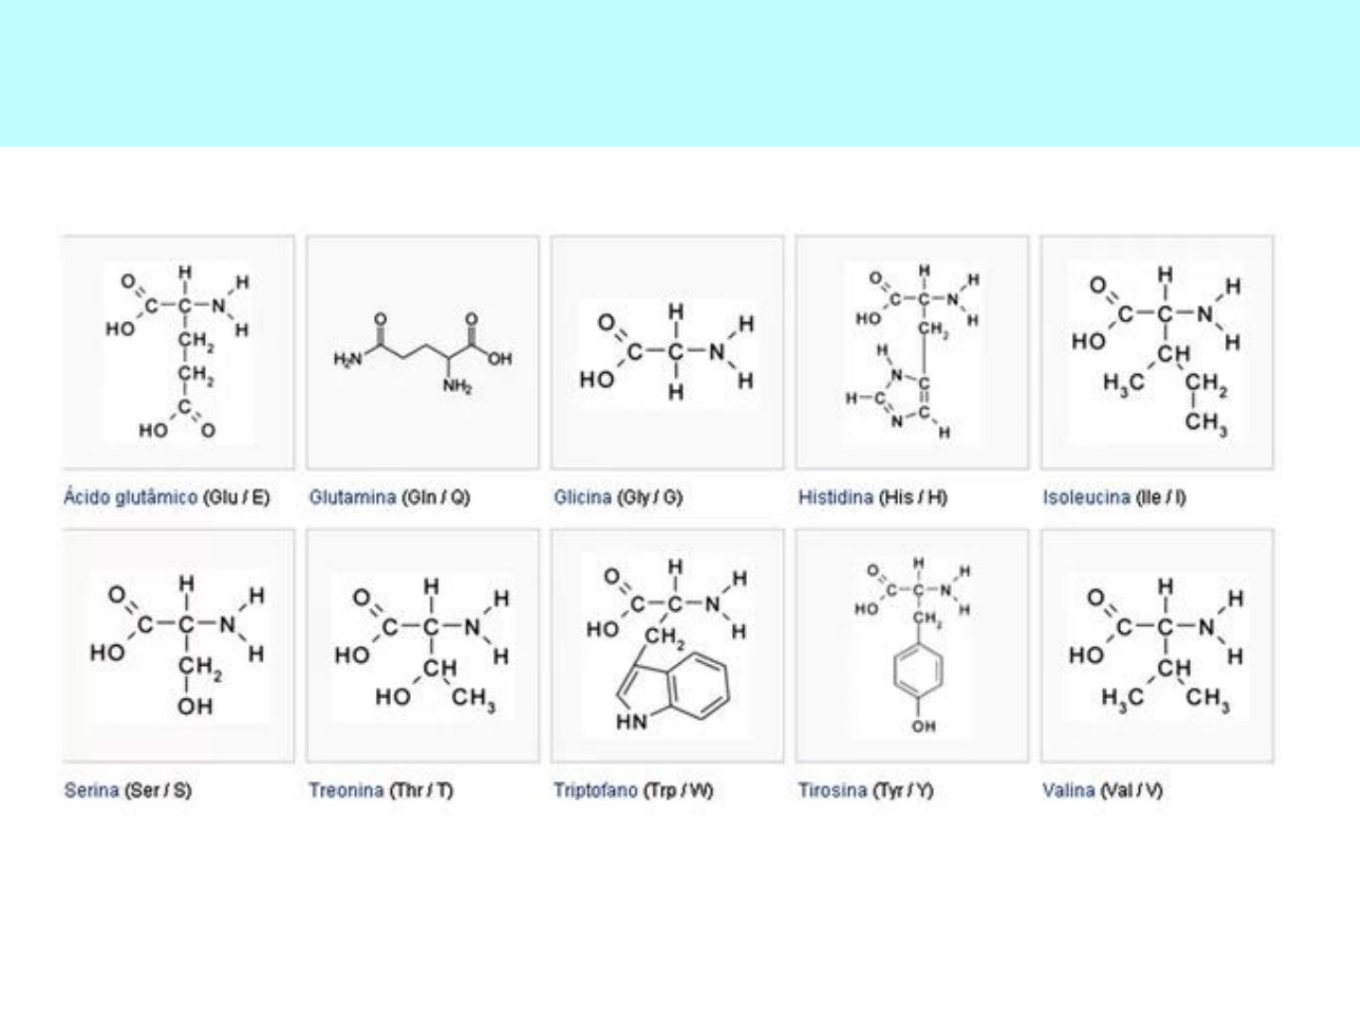Viewport: 1360px width, 1020px height.
Task: Open the glycine structure thumbnail
Action: (667, 353)
